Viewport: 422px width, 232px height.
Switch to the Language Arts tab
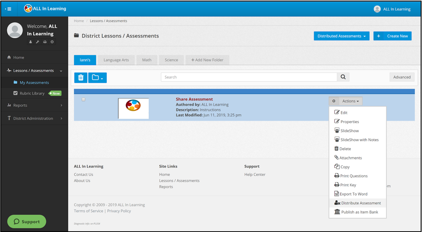click(x=116, y=60)
